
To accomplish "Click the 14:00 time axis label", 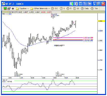I will [x=55, y=78].
